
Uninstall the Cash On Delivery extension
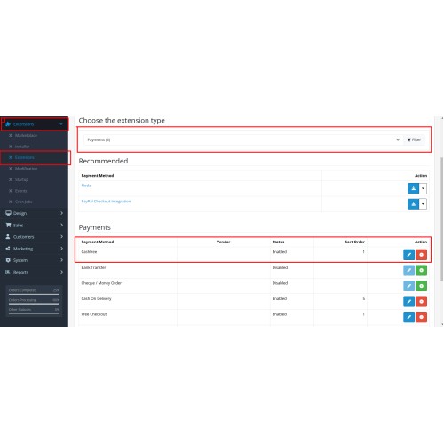point(421,302)
